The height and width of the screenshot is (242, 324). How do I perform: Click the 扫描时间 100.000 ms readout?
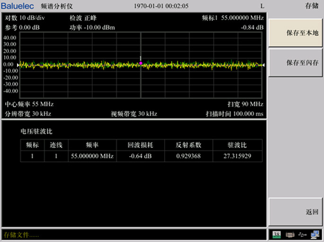pyautogui.click(x=234, y=114)
